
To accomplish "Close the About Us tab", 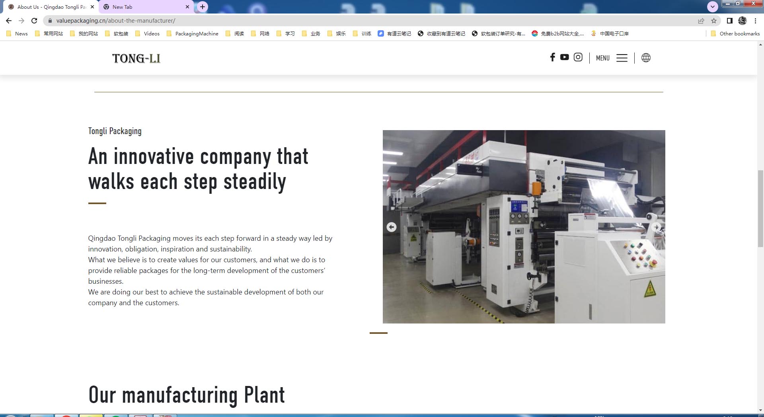I will point(92,7).
